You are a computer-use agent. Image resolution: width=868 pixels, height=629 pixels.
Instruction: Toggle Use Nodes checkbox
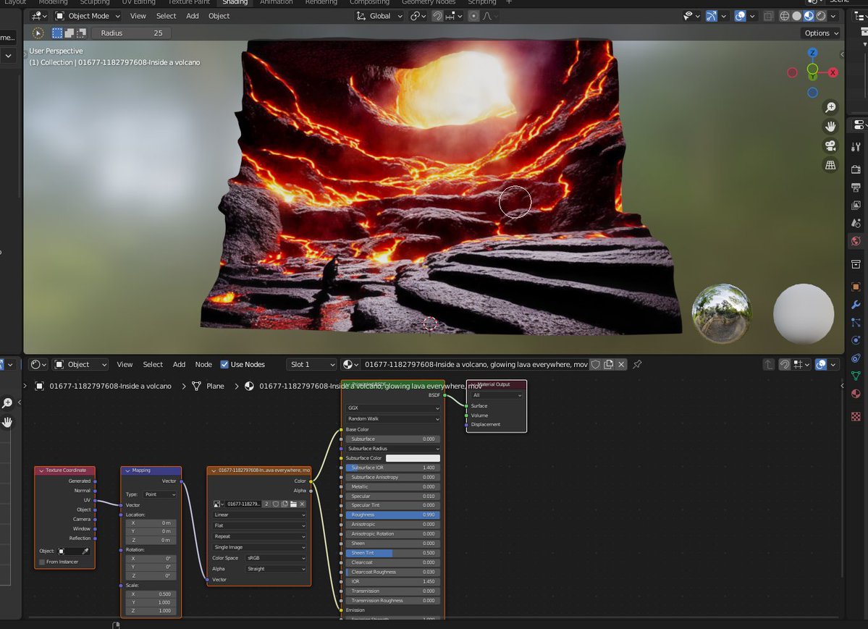[224, 364]
